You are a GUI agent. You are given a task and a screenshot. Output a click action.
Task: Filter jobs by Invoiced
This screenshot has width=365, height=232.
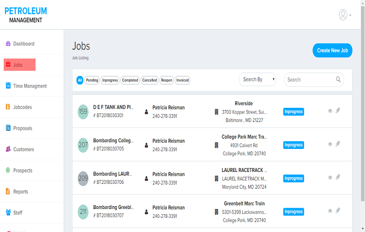click(182, 80)
